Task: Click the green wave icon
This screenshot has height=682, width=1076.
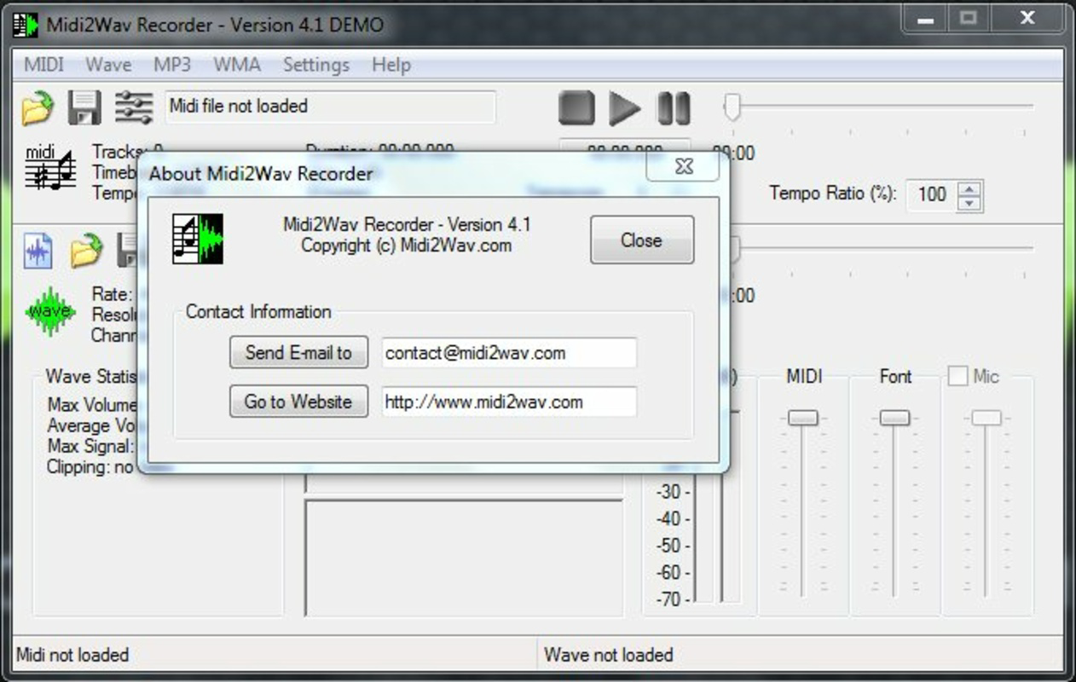Action: pyautogui.click(x=49, y=311)
